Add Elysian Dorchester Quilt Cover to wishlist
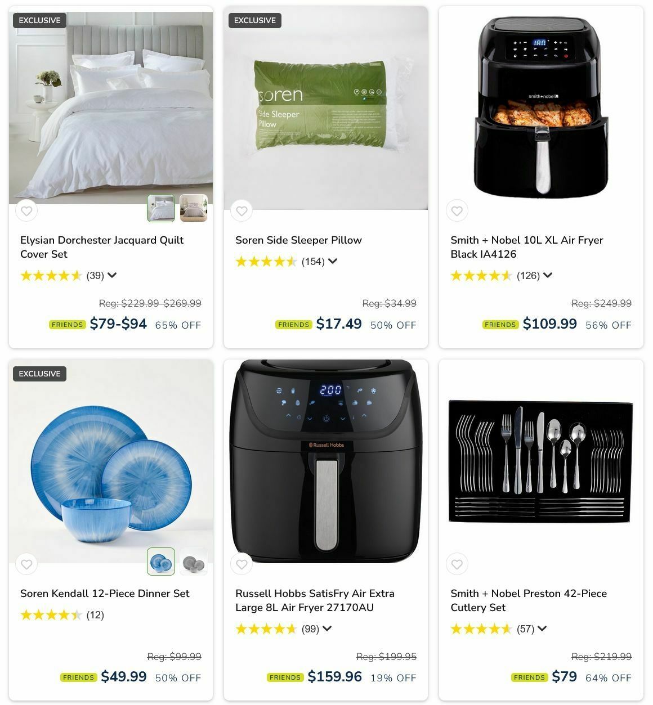 pos(26,211)
